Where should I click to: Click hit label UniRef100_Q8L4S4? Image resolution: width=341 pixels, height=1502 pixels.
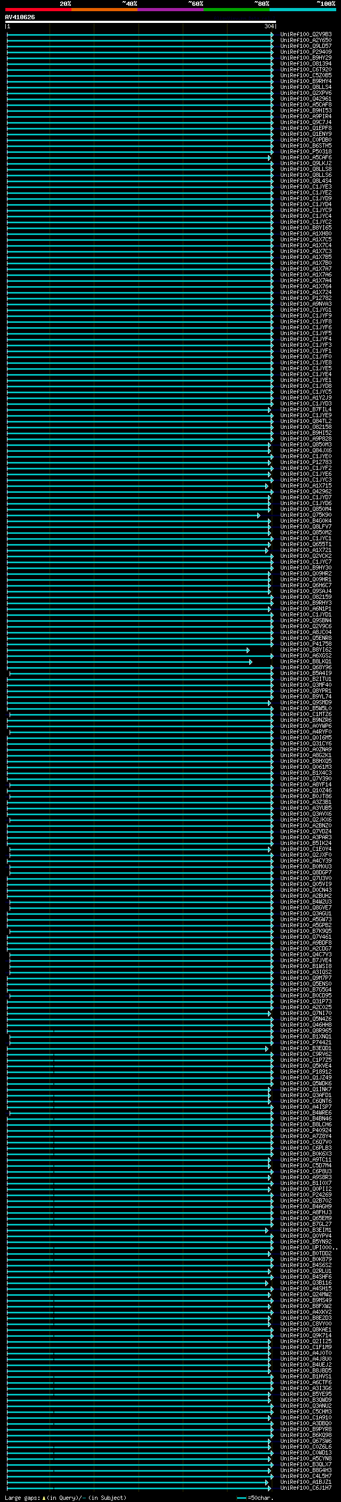306,181
